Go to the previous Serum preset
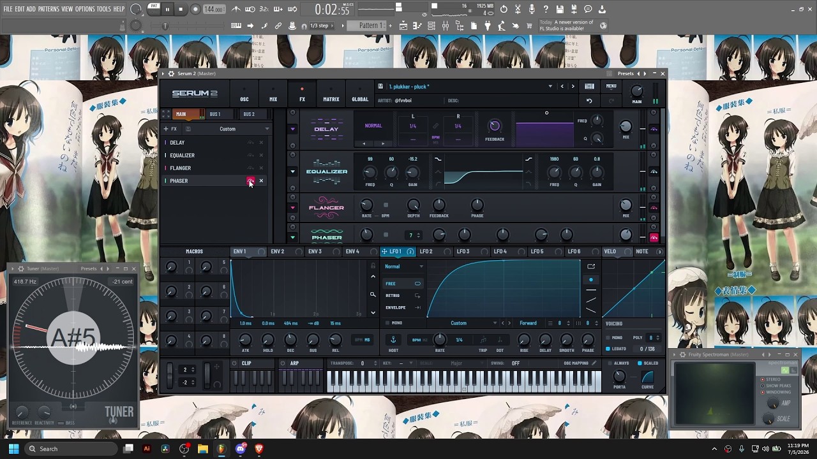 click(562, 87)
